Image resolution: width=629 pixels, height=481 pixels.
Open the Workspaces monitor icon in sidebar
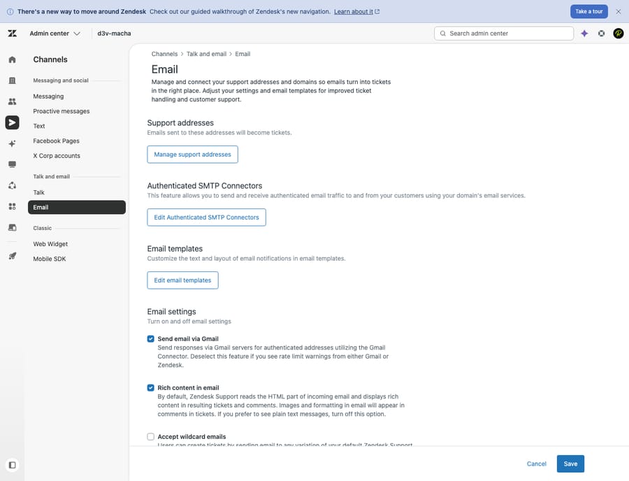tap(12, 164)
